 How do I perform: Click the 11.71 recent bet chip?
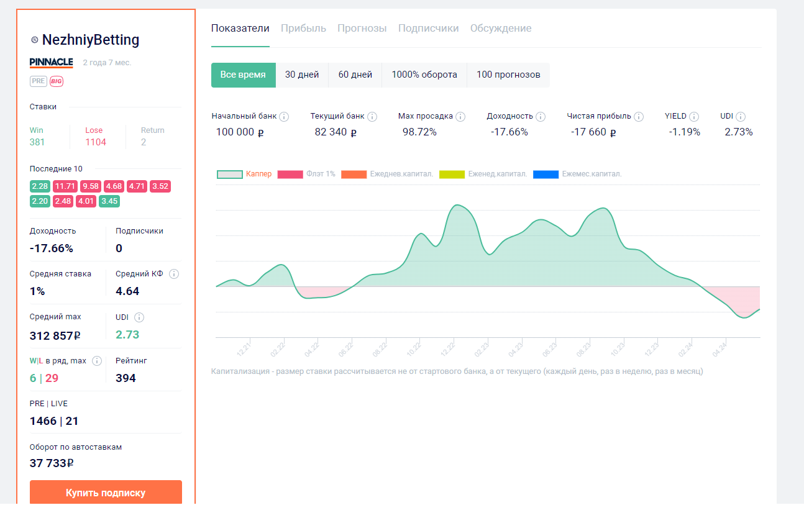[65, 186]
